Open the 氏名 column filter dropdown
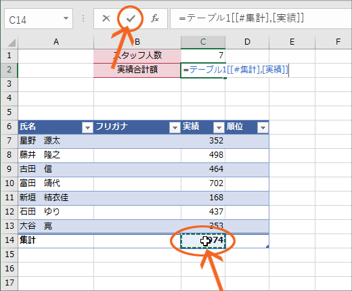The width and height of the screenshot is (352, 291). pyautogui.click(x=87, y=128)
